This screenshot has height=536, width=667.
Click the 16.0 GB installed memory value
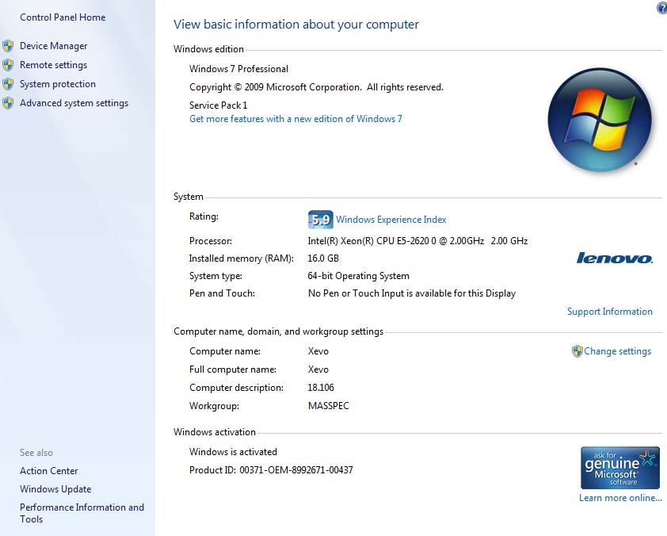click(323, 258)
